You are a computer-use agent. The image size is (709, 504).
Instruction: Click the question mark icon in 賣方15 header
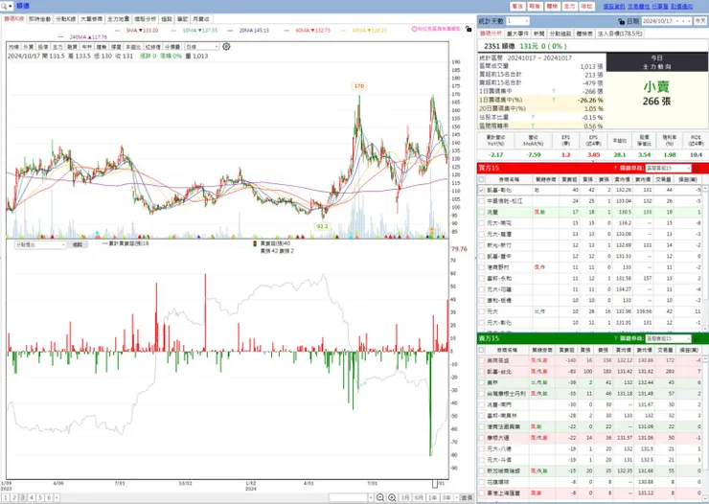click(x=615, y=338)
